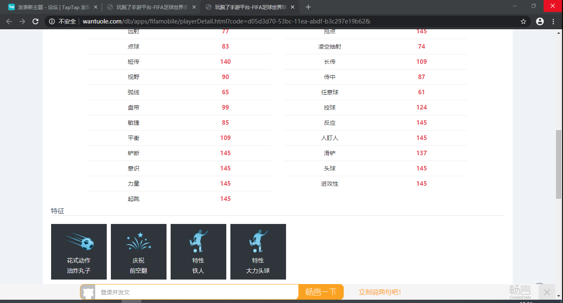Click the 盘带 value 99

coord(225,107)
